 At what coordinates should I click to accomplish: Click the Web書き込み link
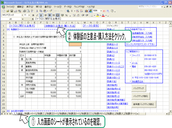point(137,81)
